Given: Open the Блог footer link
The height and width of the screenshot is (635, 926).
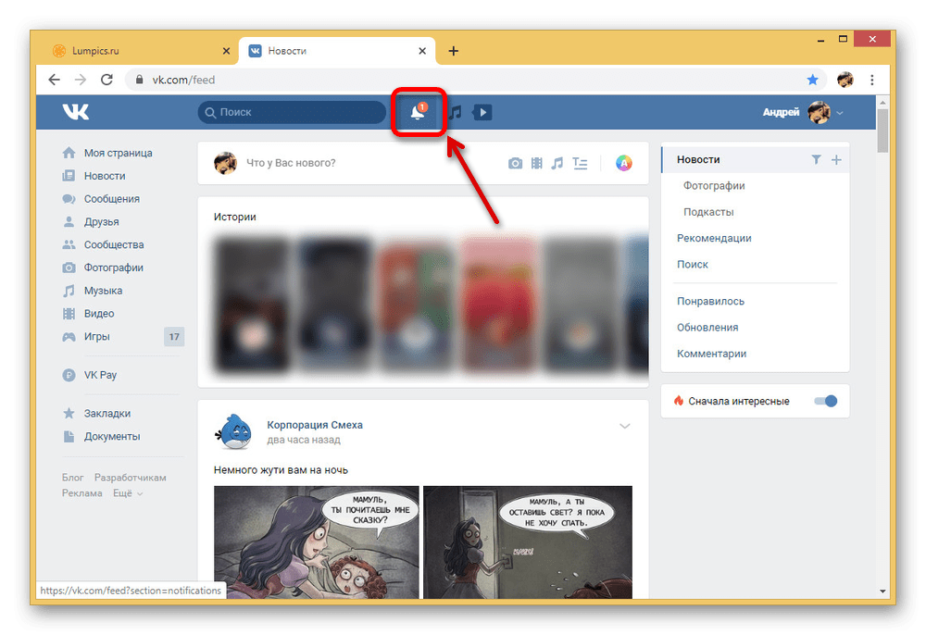Looking at the screenshot, I should click(x=72, y=478).
